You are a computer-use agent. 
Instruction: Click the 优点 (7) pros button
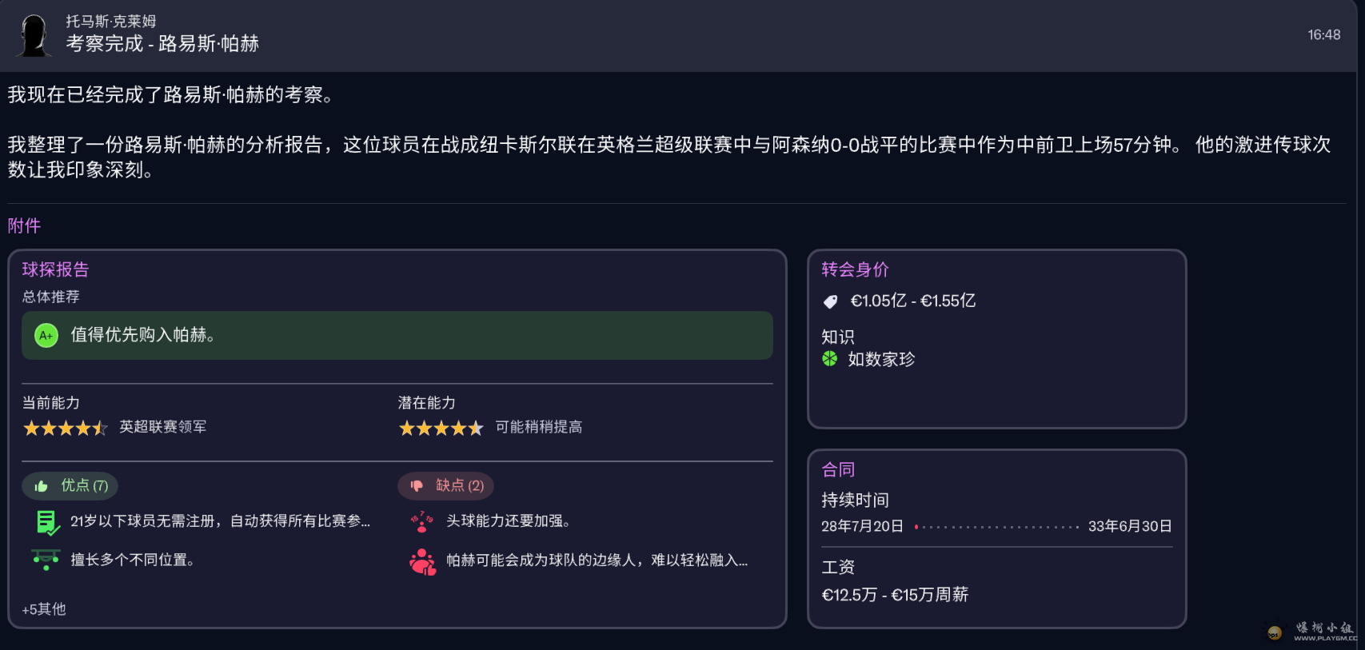70,485
